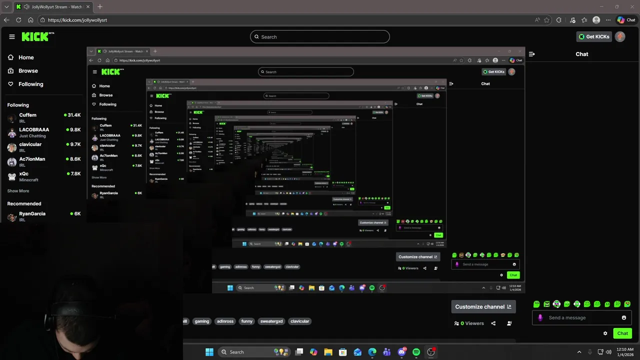The image size is (640, 360).
Task: Open chat settings gear
Action: (605, 333)
